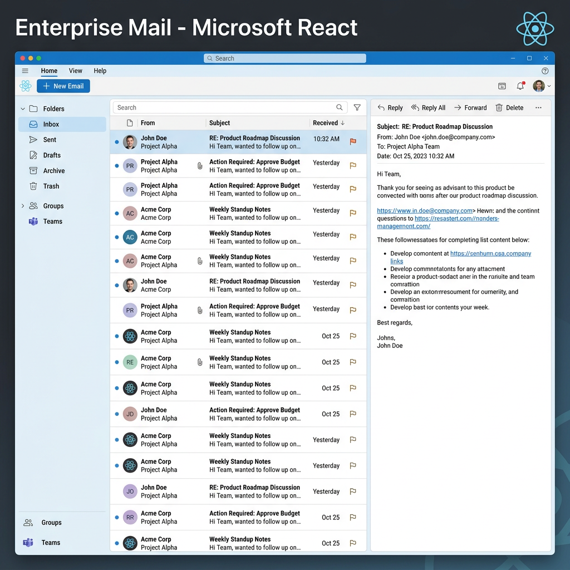Open the john.doe@company.com link in email body

click(x=425, y=210)
